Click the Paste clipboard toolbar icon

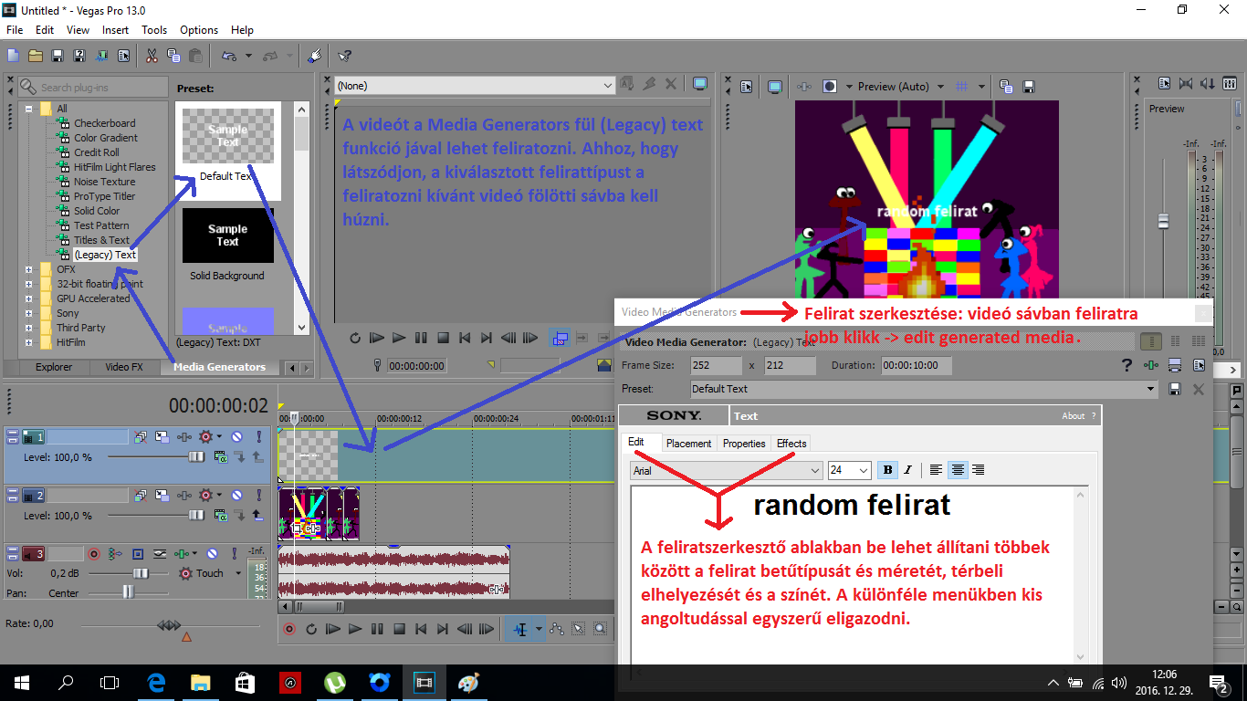coord(195,57)
